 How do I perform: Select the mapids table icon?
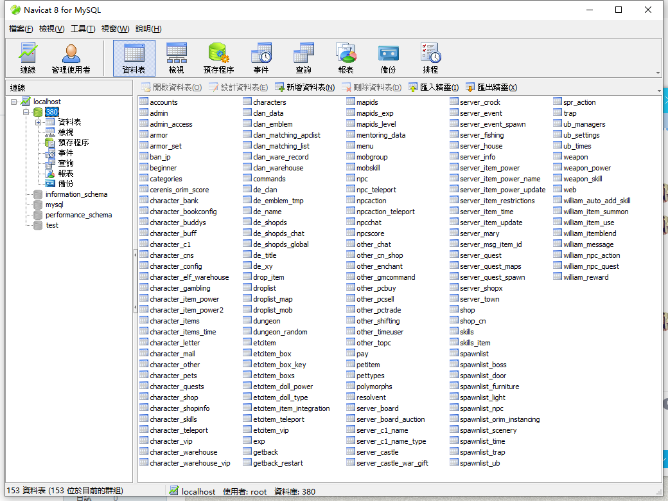(x=351, y=102)
